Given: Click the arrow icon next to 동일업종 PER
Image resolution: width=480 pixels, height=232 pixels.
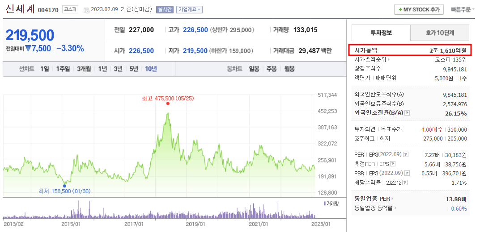Looking at the screenshot, I should tap(392, 199).
